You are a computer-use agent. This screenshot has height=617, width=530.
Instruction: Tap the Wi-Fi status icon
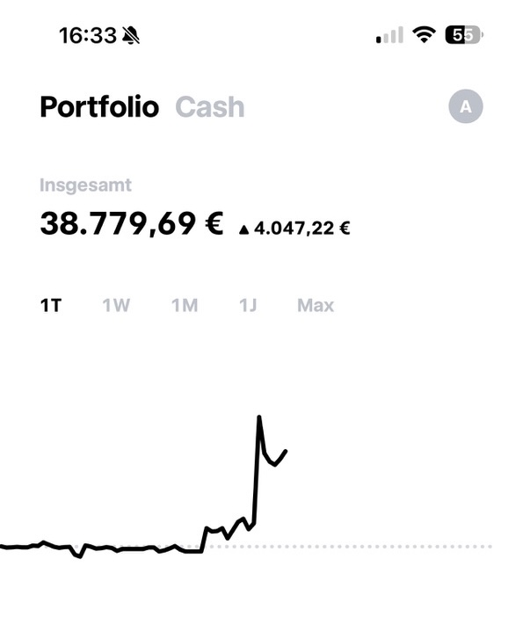click(x=425, y=35)
